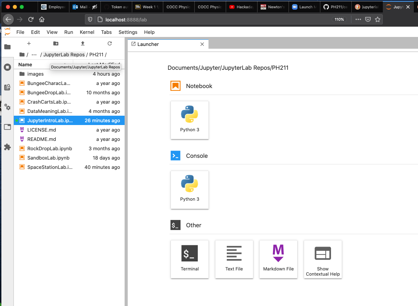Navigate to PH211 breadcrumb link
Screen dimensions: 418x306
pyautogui.click(x=96, y=55)
